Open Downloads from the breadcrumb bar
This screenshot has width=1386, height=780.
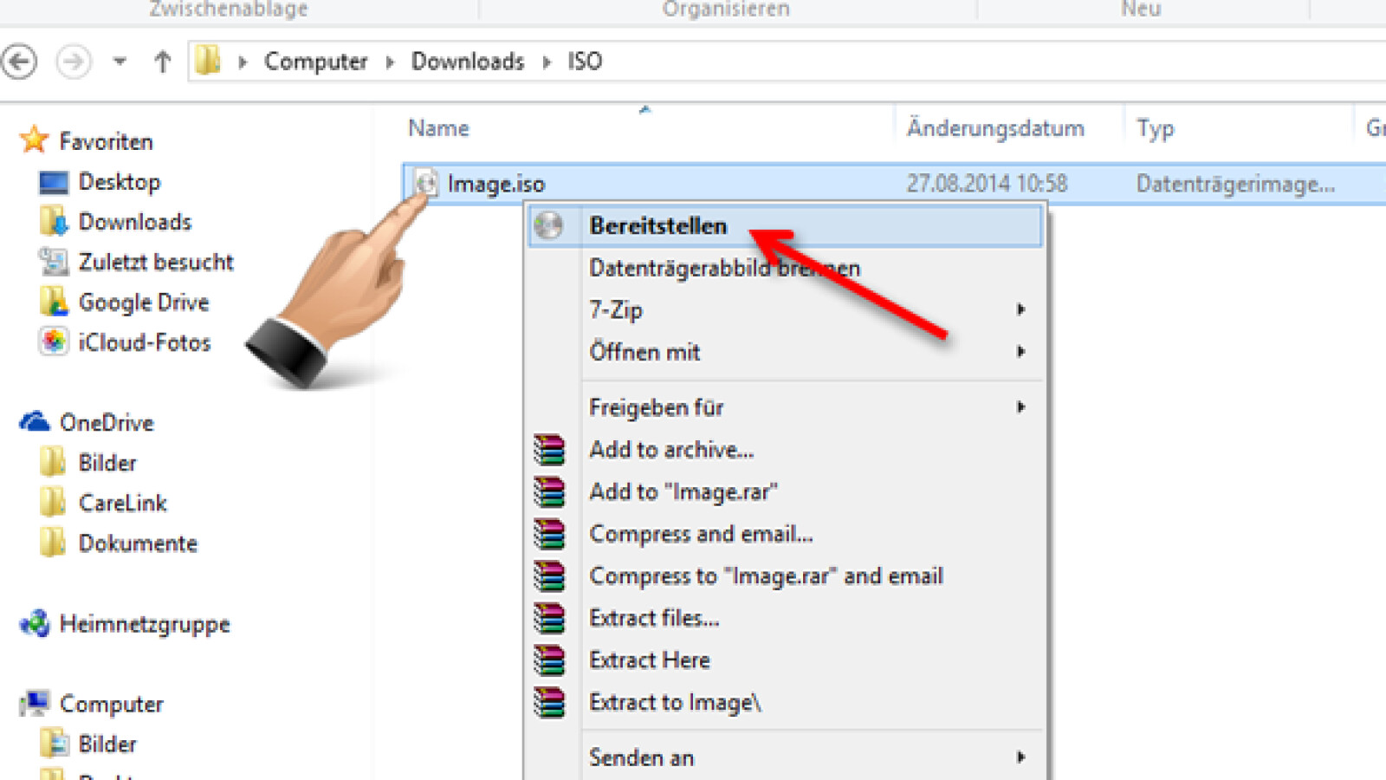click(468, 62)
